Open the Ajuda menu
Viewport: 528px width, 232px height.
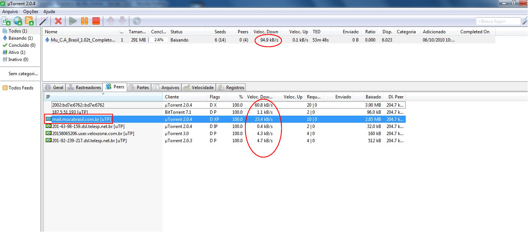[x=49, y=12]
